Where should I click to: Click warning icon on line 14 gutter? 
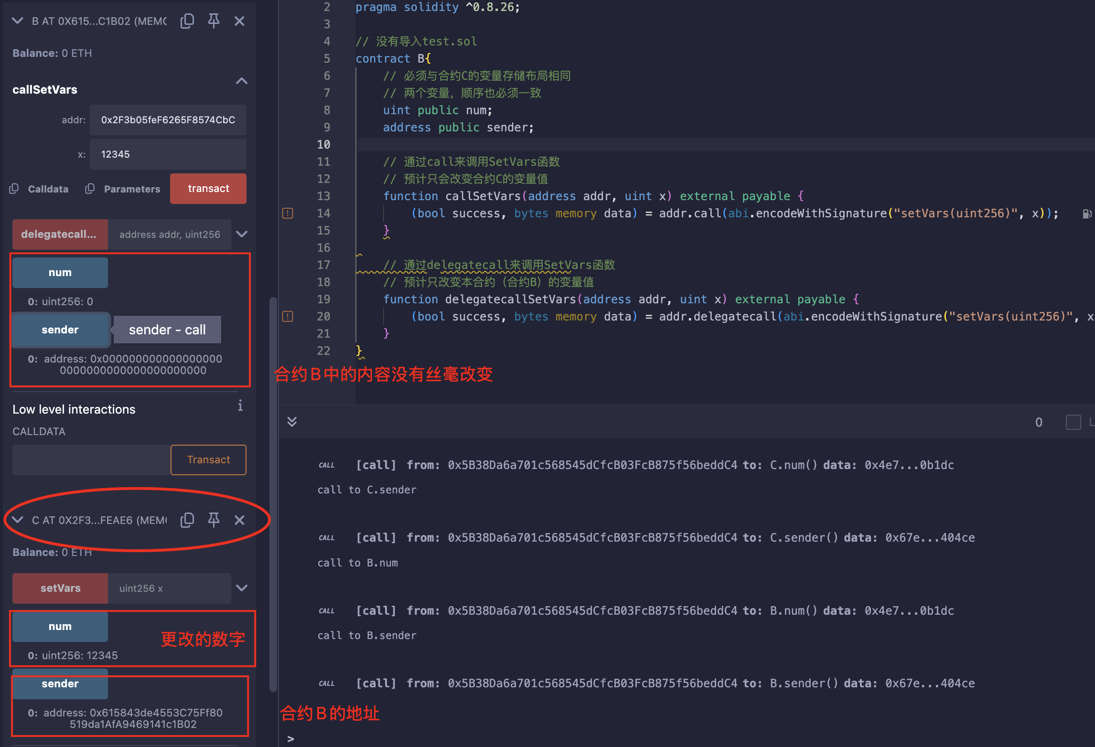[288, 213]
